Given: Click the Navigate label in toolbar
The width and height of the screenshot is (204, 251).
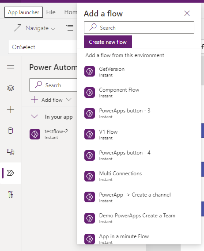Looking at the screenshot, I should pos(37,28).
